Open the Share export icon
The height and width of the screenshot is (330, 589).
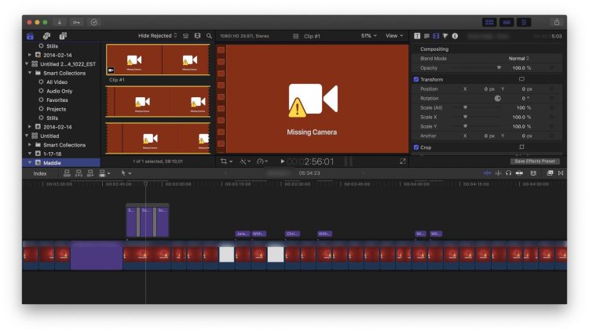[557, 23]
